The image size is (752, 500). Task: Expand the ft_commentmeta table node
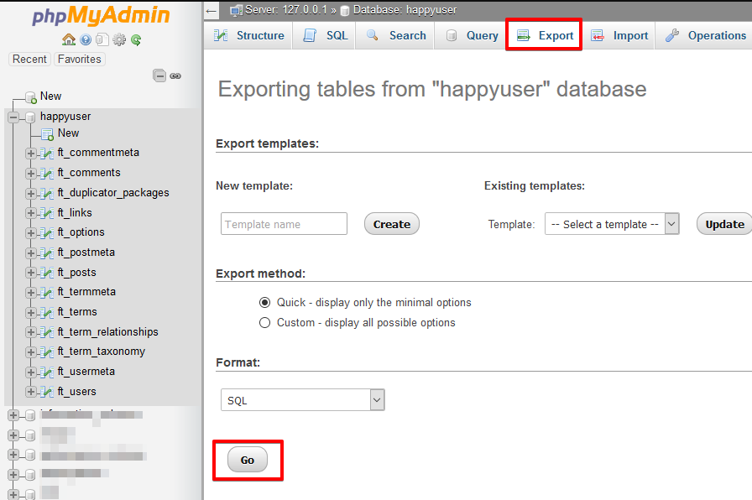tap(31, 154)
